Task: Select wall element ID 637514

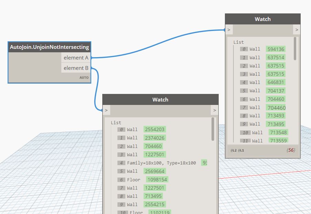Action: point(276,57)
